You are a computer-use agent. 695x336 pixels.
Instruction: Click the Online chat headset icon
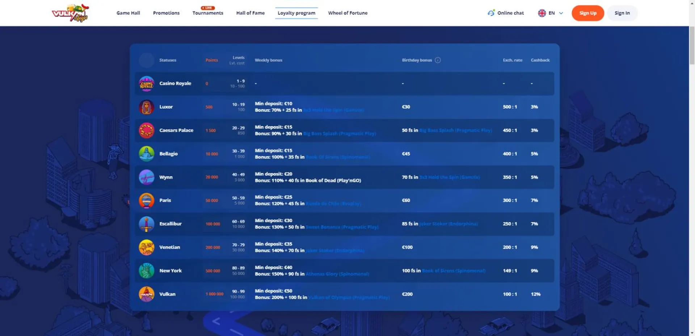[491, 13]
